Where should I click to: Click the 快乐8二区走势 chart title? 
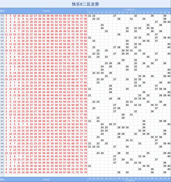coord(85,4)
